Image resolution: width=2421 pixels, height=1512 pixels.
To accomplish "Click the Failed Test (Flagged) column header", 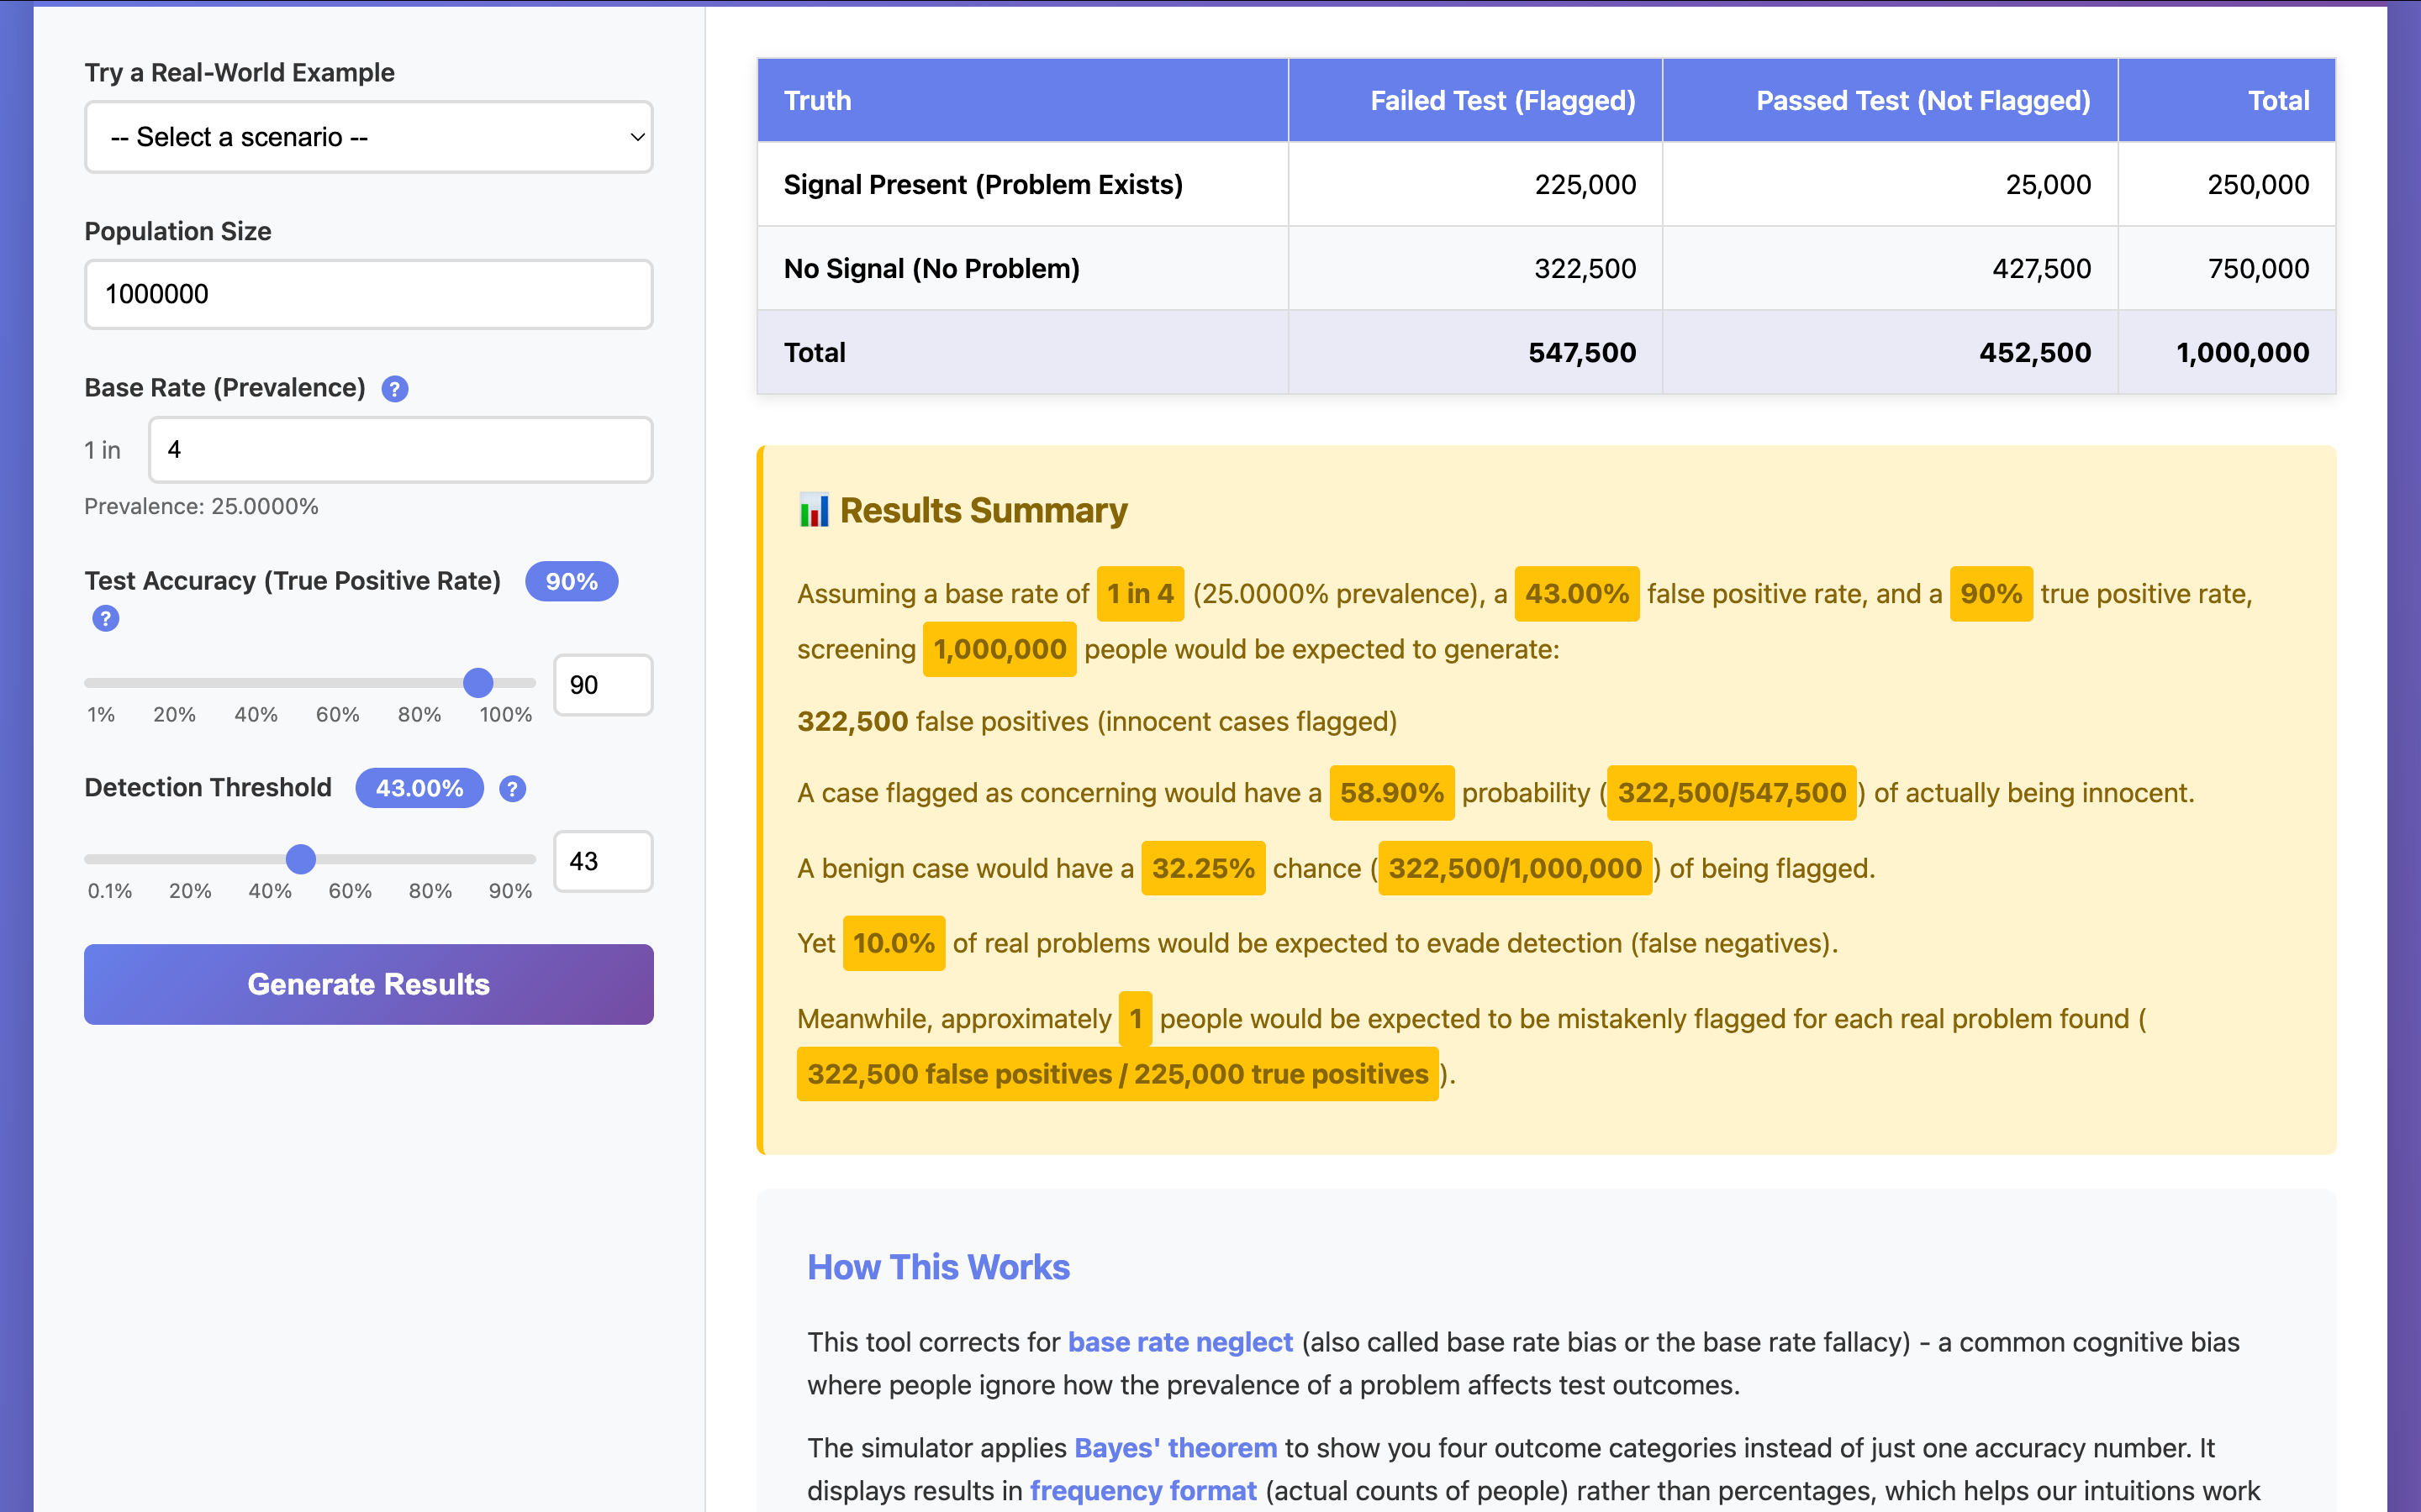I will tap(1501, 101).
